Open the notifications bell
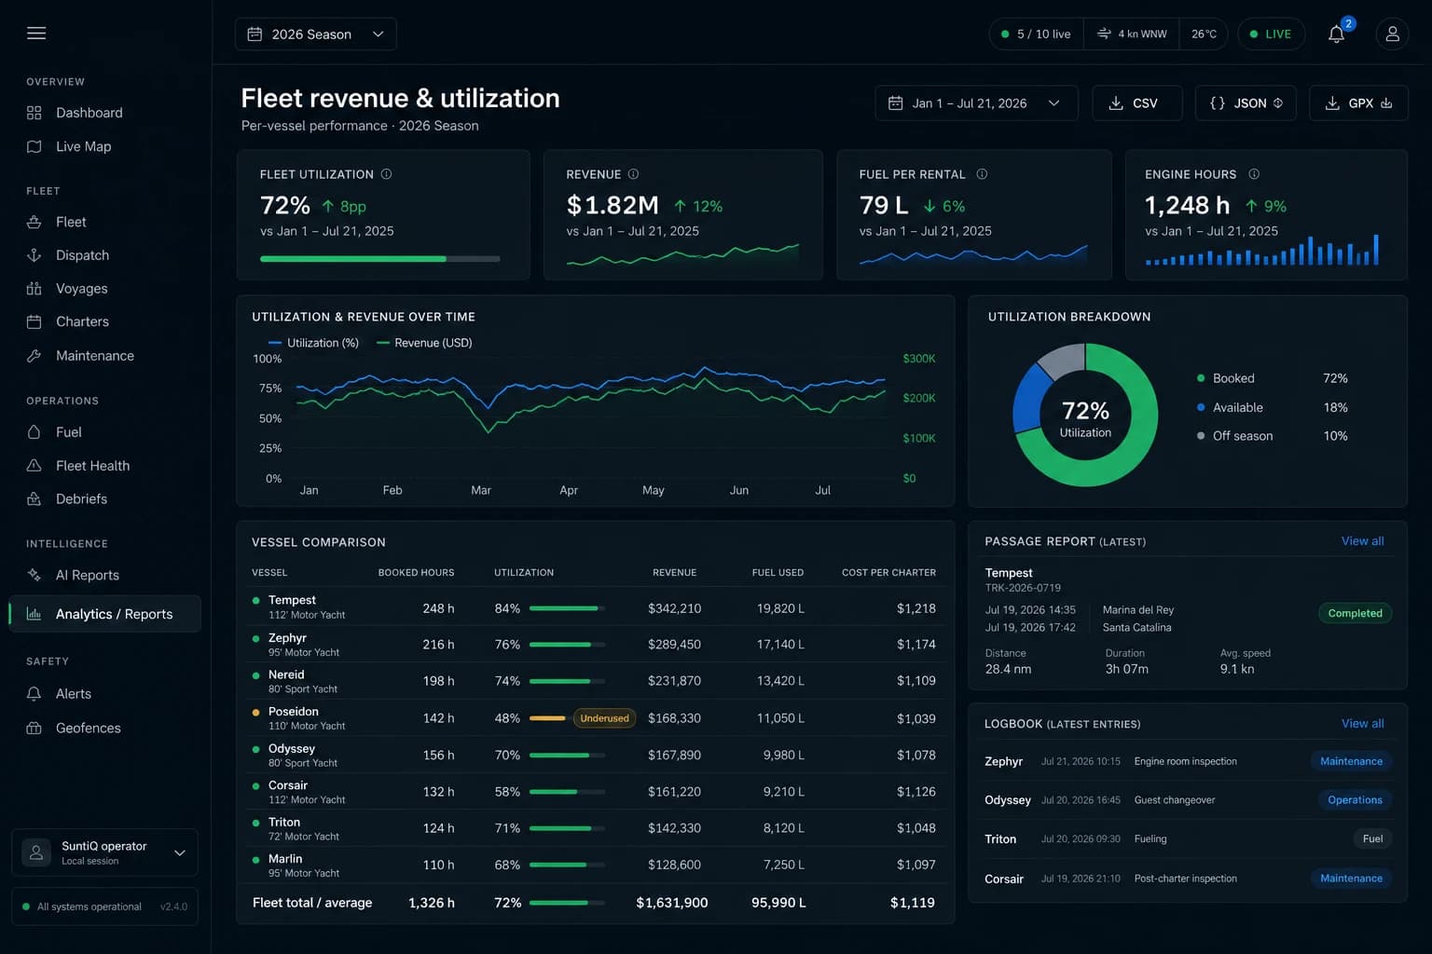 pyautogui.click(x=1336, y=34)
